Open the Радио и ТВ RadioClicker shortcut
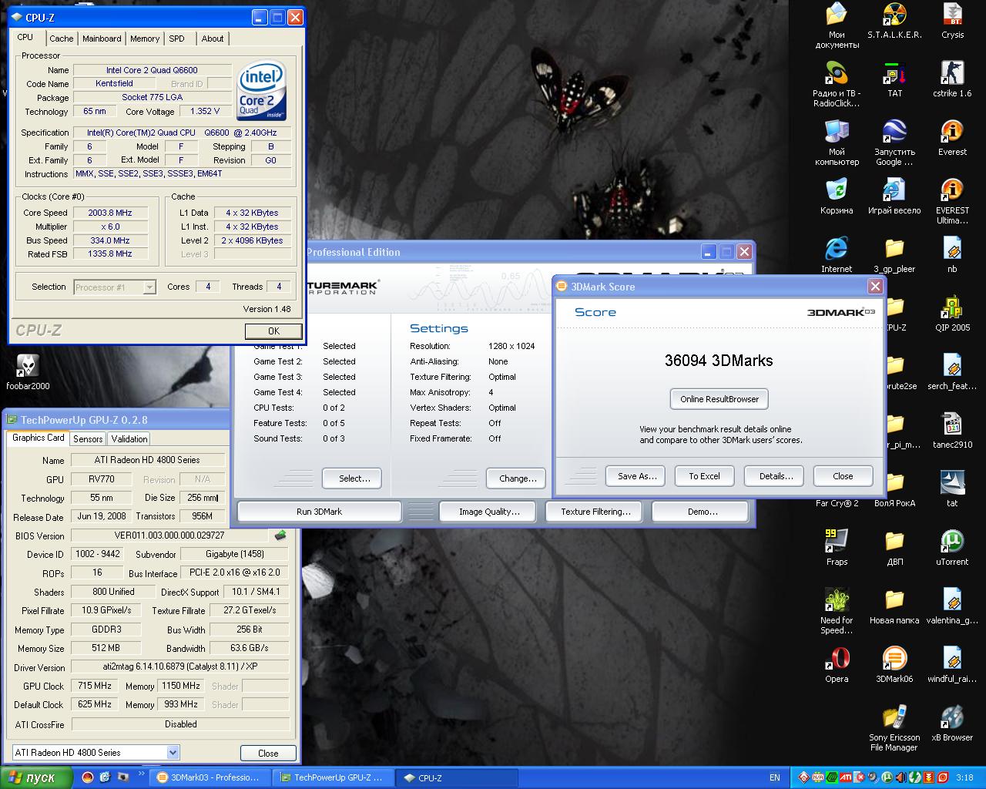 click(837, 85)
